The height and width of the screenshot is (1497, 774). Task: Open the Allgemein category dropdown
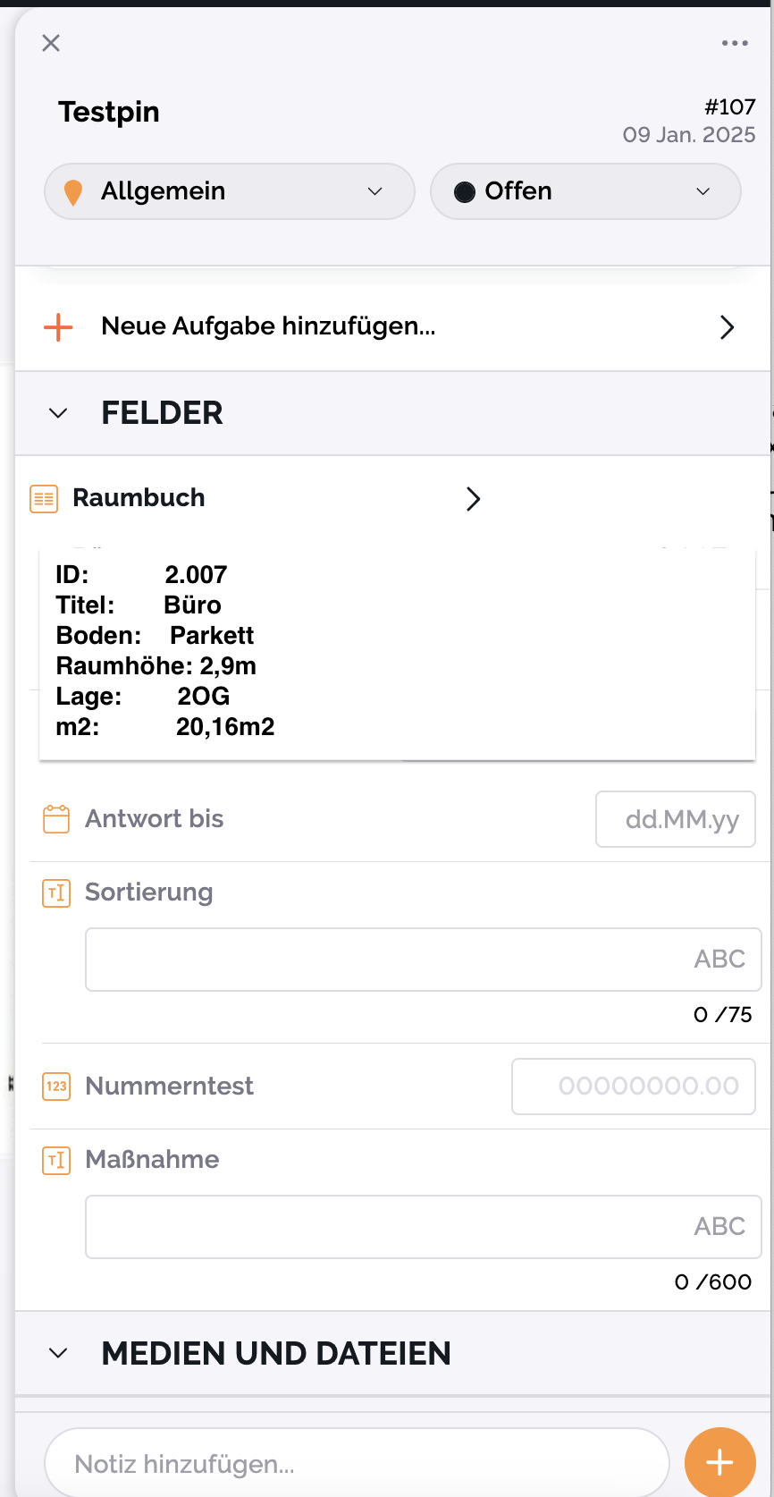pyautogui.click(x=230, y=191)
